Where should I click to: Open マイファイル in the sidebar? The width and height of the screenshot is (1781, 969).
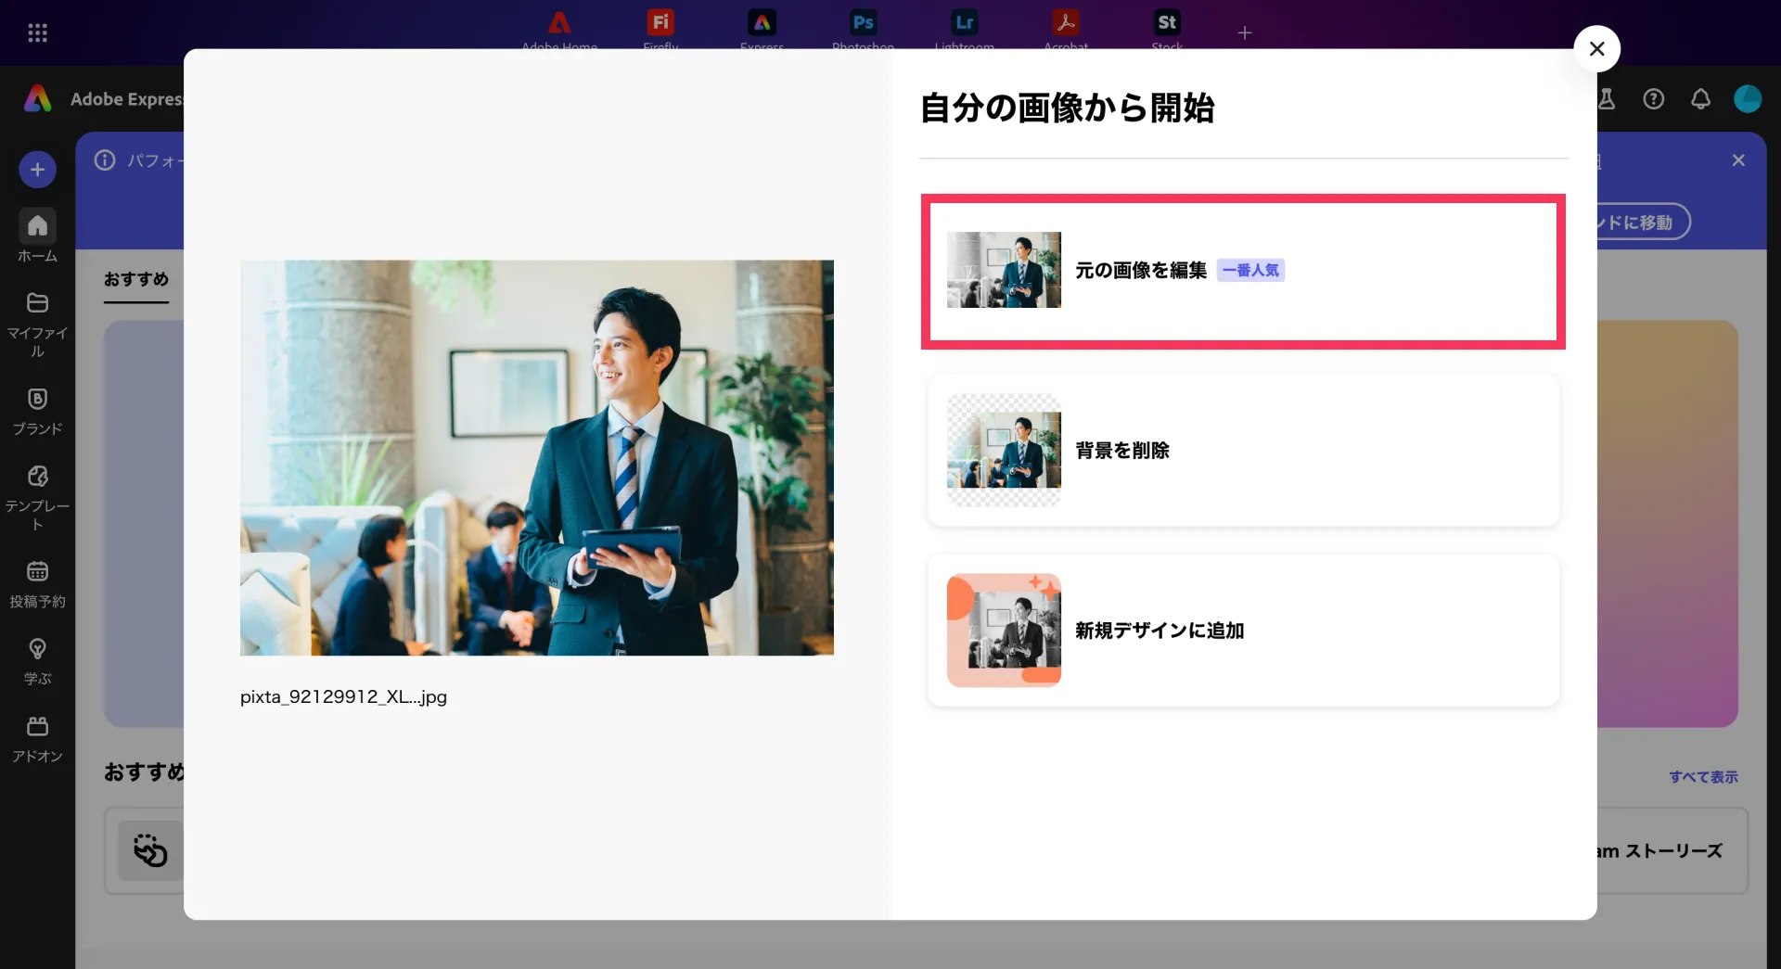[37, 325]
